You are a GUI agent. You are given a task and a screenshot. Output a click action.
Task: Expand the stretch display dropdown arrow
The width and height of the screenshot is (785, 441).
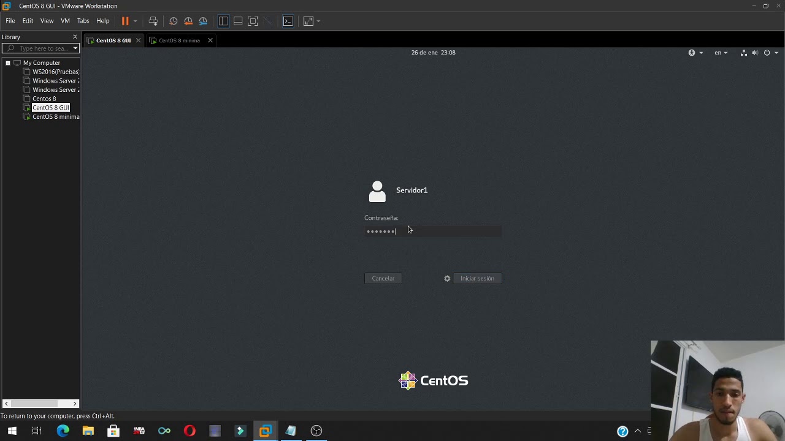point(318,21)
